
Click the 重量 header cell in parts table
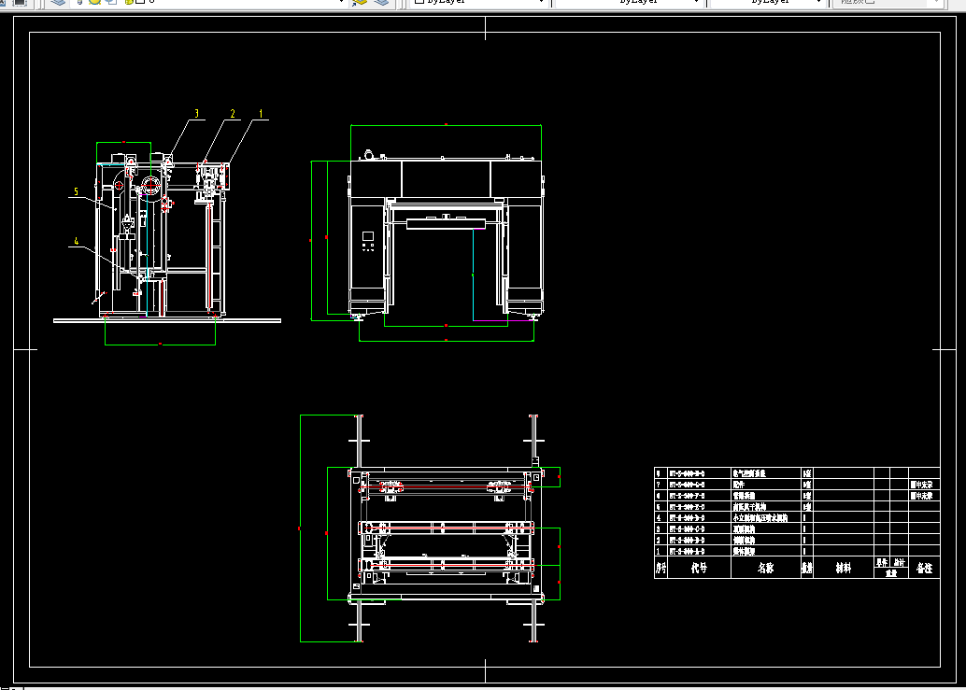tap(891, 573)
